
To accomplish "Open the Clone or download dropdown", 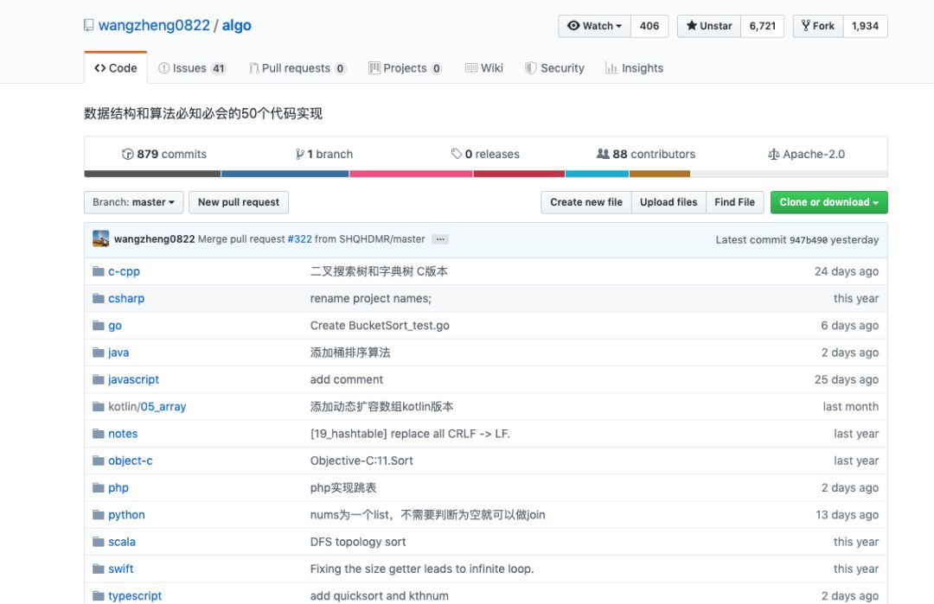I will pyautogui.click(x=828, y=202).
